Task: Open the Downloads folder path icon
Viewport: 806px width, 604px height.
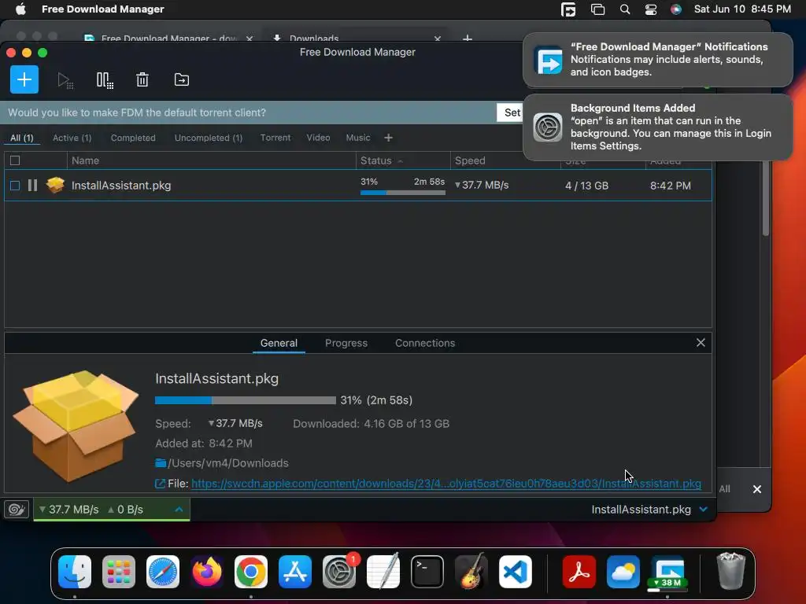Action: [161, 463]
